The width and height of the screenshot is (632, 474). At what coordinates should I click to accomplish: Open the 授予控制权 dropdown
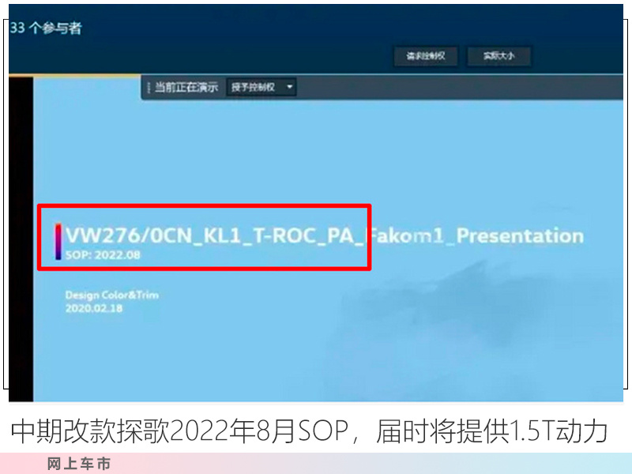[261, 87]
